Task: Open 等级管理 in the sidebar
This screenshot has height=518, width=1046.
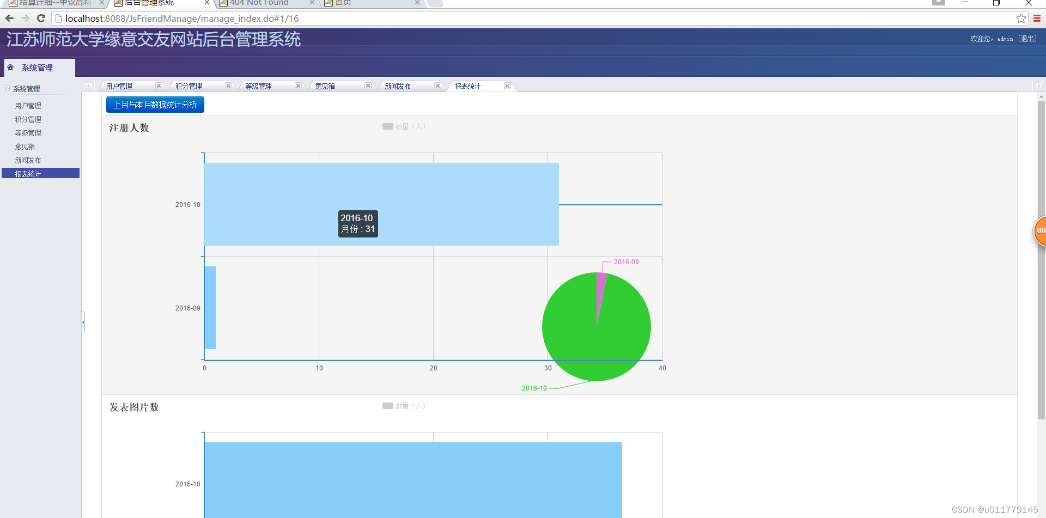Action: 28,133
